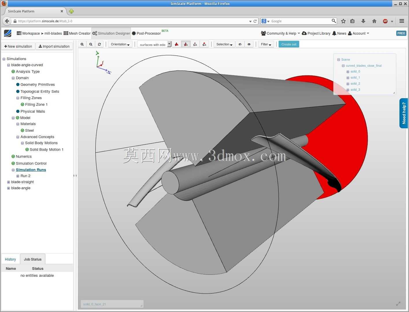Image resolution: width=409 pixels, height=312 pixels.
Task: Click the Create set button
Action: click(x=289, y=44)
